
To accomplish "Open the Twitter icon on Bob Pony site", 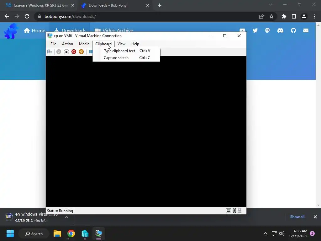I will pos(255,30).
